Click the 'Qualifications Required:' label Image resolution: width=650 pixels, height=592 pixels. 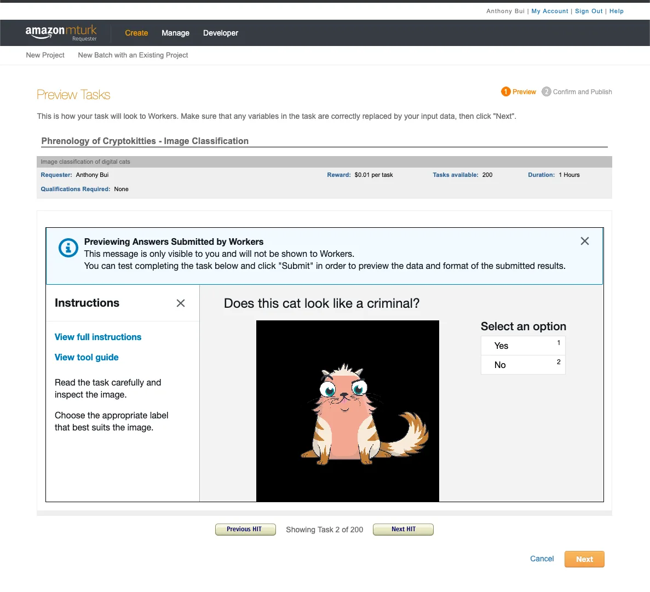click(x=76, y=189)
